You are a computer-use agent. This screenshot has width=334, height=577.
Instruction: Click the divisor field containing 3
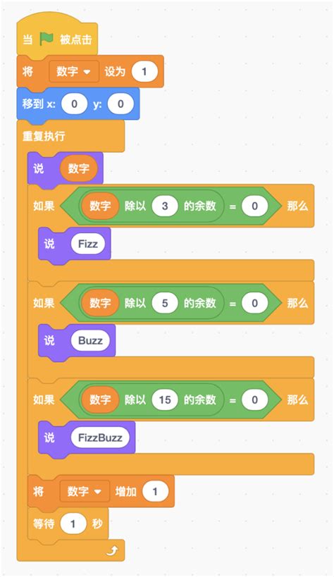pos(165,206)
